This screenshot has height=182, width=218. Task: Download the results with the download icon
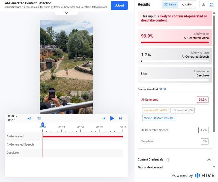[x=204, y=4]
